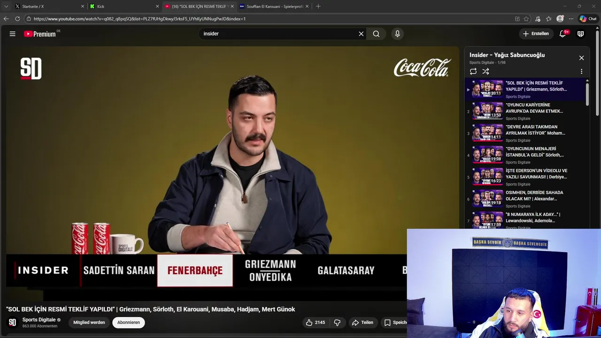The image size is (601, 338).
Task: Click the "863.000 Abonnenten" subscriber count
Action: pyautogui.click(x=40, y=326)
